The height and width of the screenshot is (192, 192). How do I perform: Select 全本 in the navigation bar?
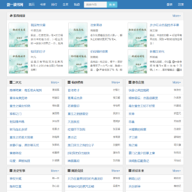click(66, 5)
